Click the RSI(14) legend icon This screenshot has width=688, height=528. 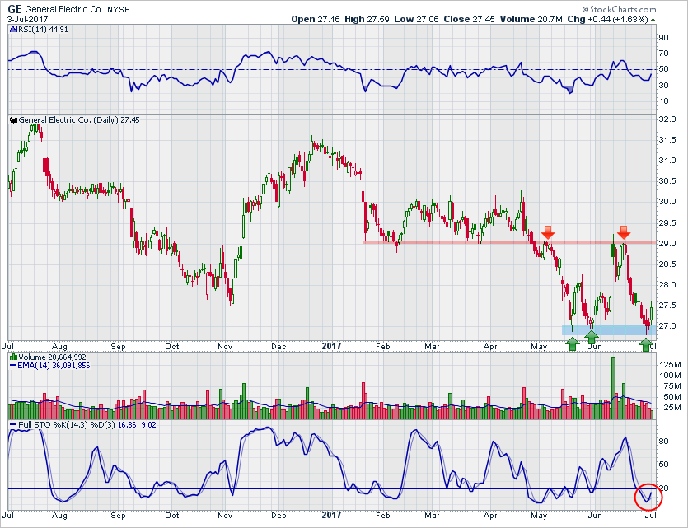click(13, 30)
